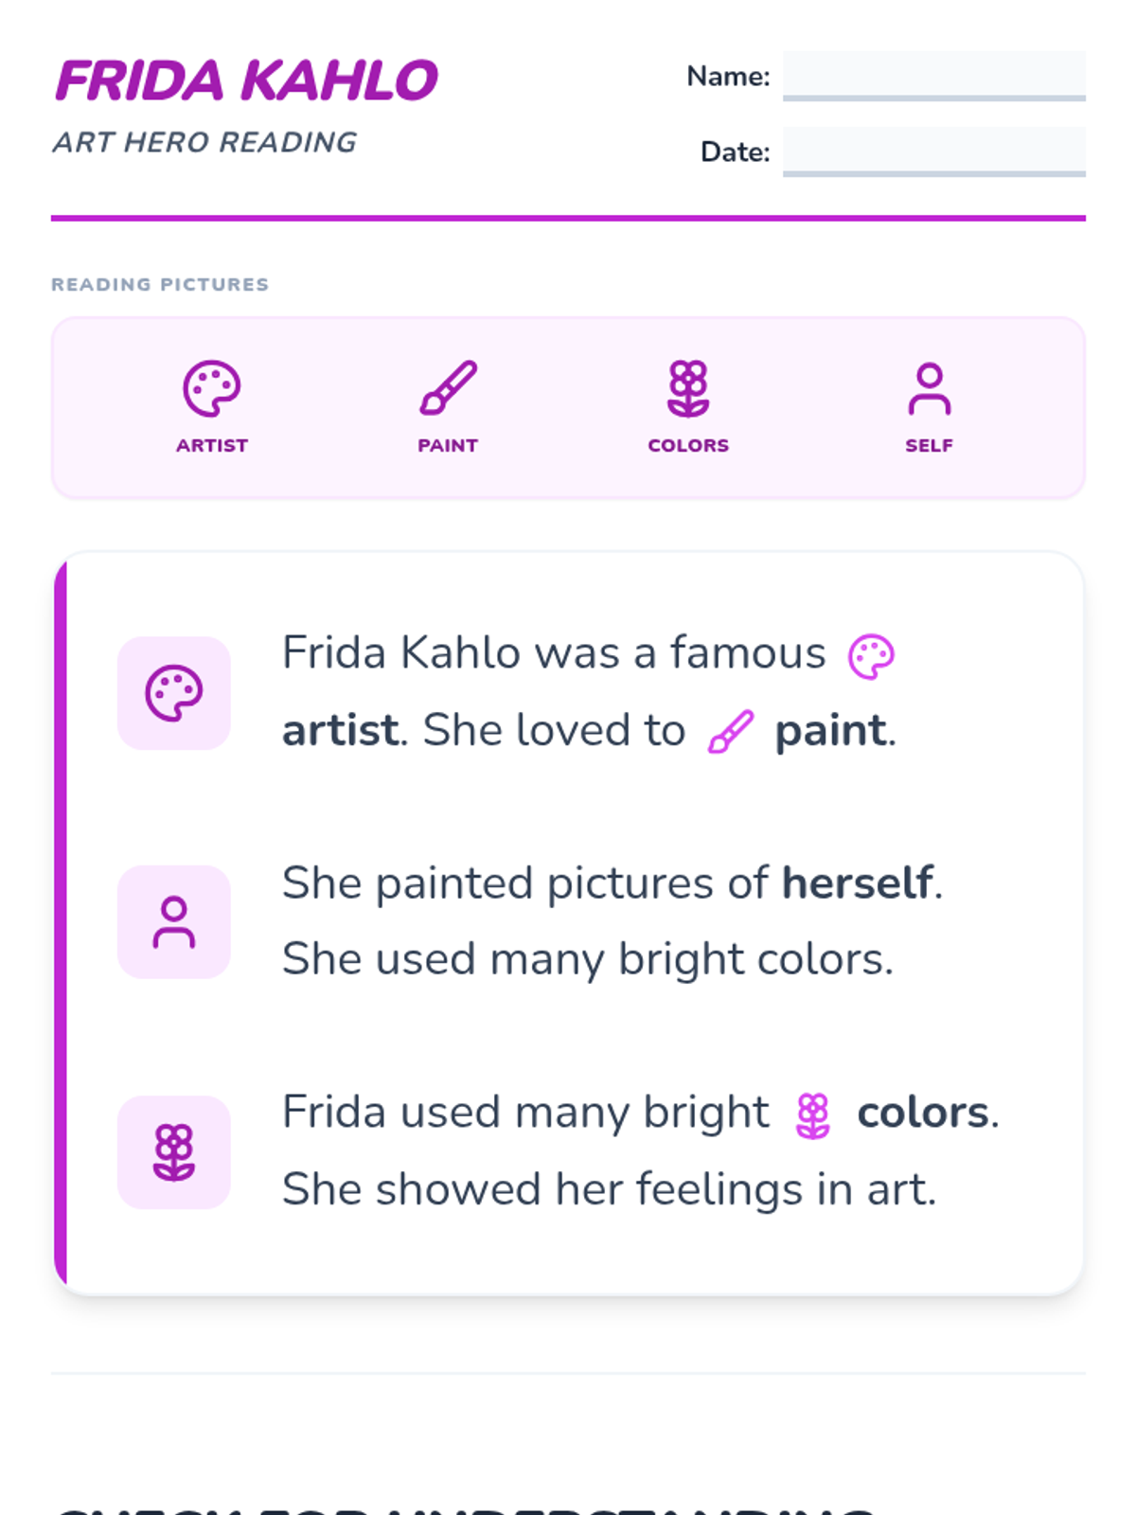The width and height of the screenshot is (1136, 1515).
Task: Click the Colors flower icon in Reading Pictures
Action: pyautogui.click(x=688, y=388)
